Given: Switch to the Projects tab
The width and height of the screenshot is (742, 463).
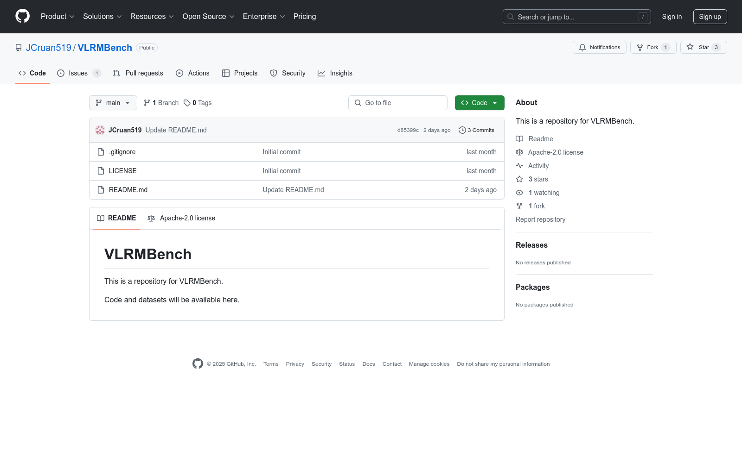Looking at the screenshot, I should [x=240, y=73].
